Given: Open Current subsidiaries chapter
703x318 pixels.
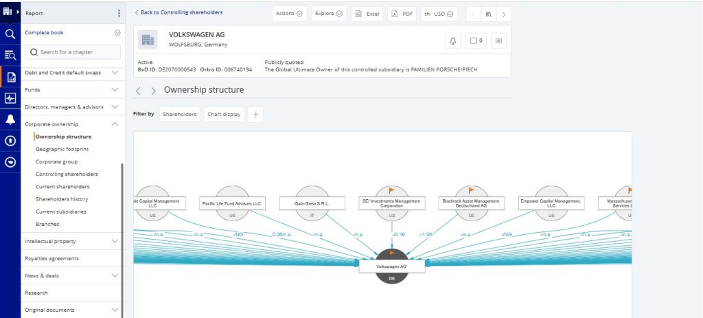Looking at the screenshot, I should click(x=61, y=212).
